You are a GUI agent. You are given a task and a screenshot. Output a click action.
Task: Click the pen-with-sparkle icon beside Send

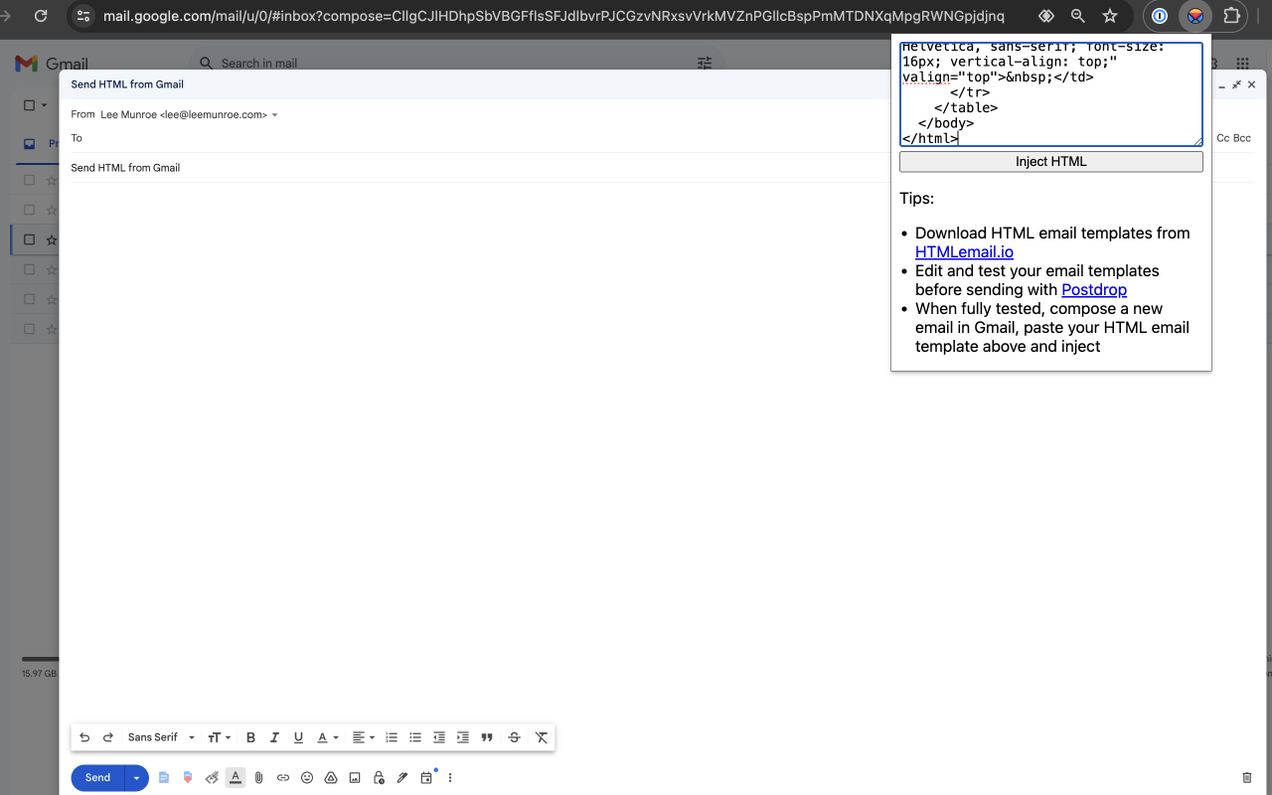(x=212, y=778)
